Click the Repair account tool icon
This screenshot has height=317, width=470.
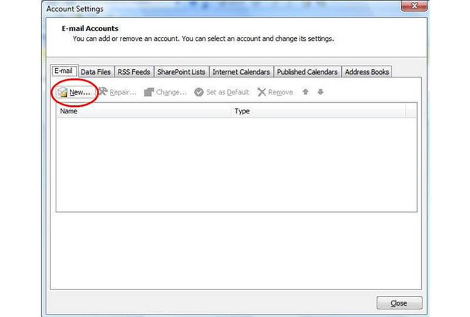click(103, 92)
